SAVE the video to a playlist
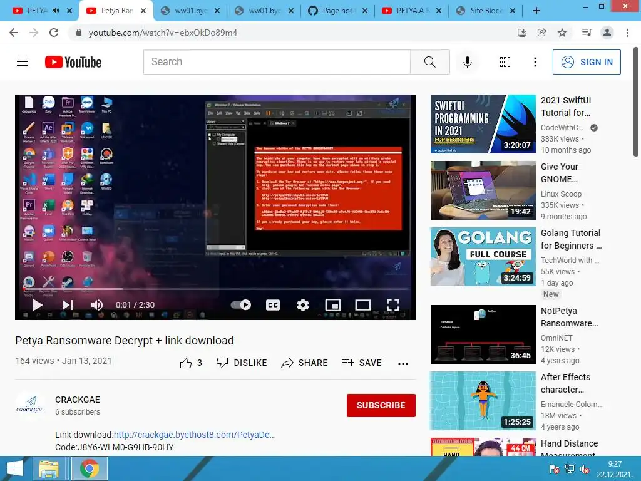Screen dimensions: 641x481 click(361, 363)
